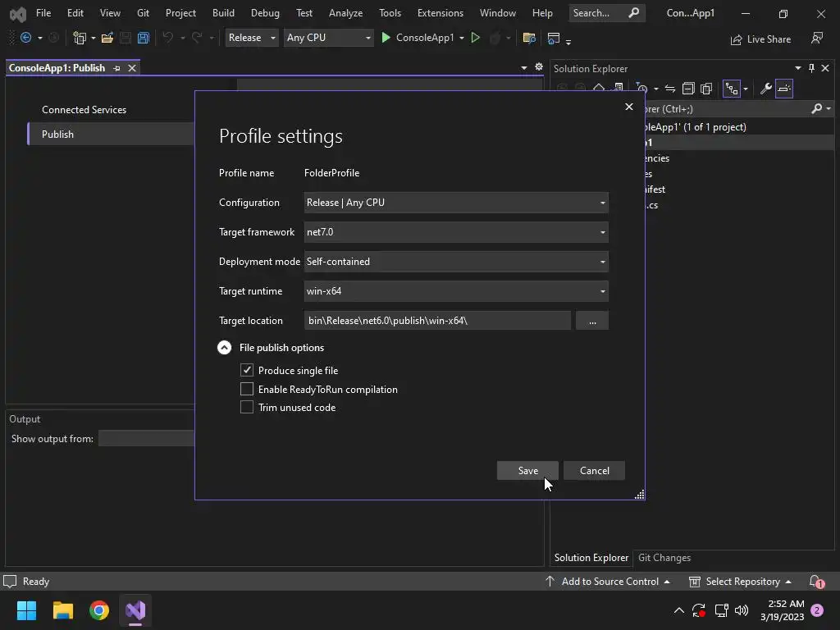Click the auto-hide pin icon on Solution Explorer
The width and height of the screenshot is (840, 630).
pyautogui.click(x=811, y=68)
